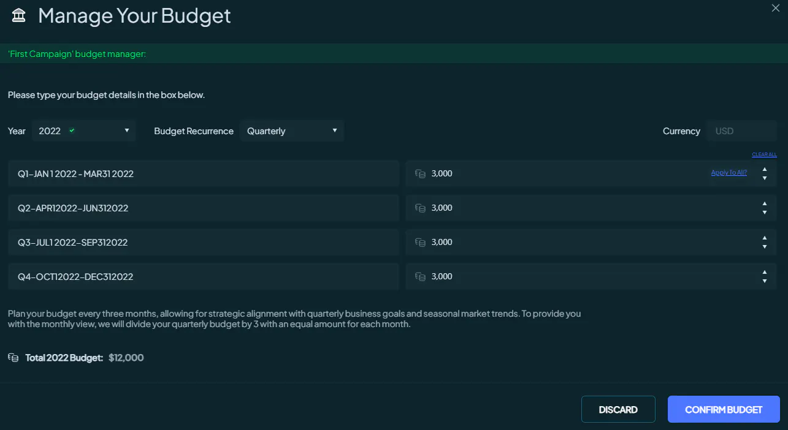Screen dimensions: 788x430
Task: Click the 'Please type your budget details' instruction
Action: click(106, 95)
